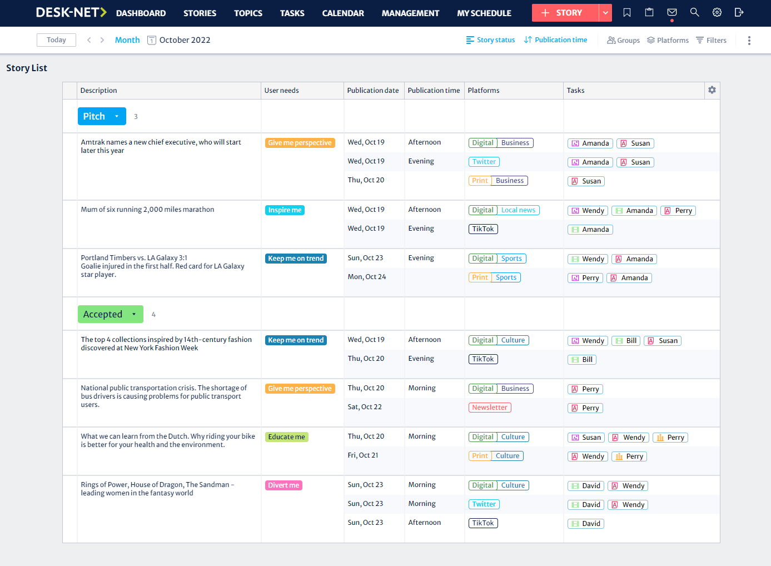Switch to the CALENDAR section
Screen dimensions: 771x566
coord(343,13)
